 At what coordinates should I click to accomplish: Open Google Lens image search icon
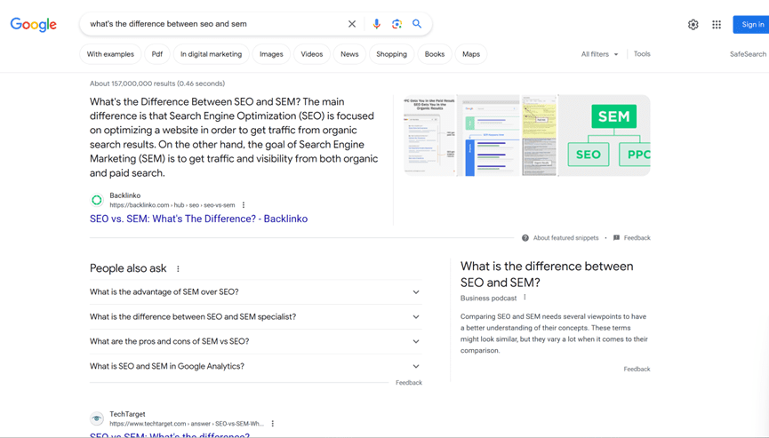397,24
